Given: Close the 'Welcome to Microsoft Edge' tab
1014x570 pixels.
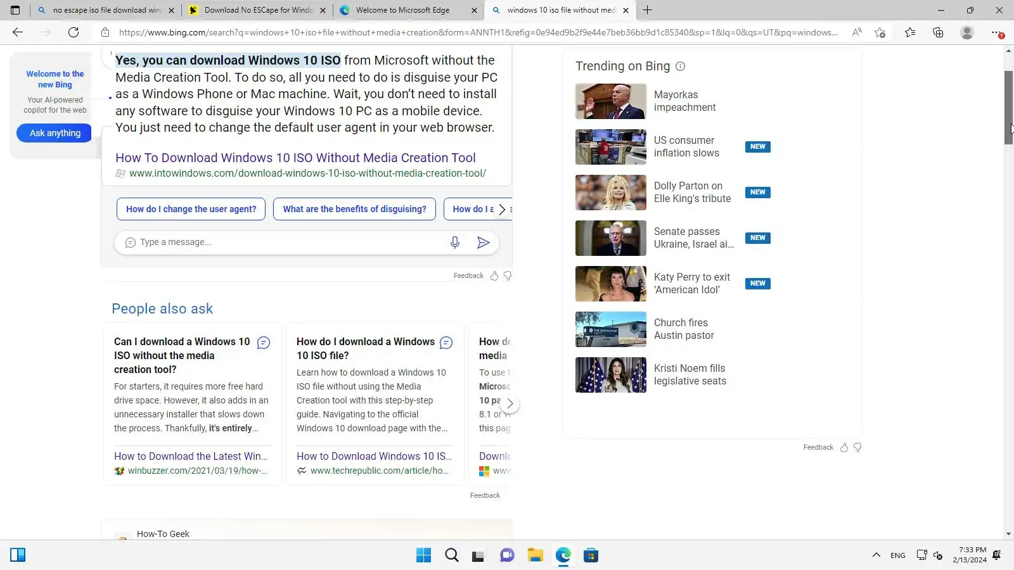Looking at the screenshot, I should 474,10.
